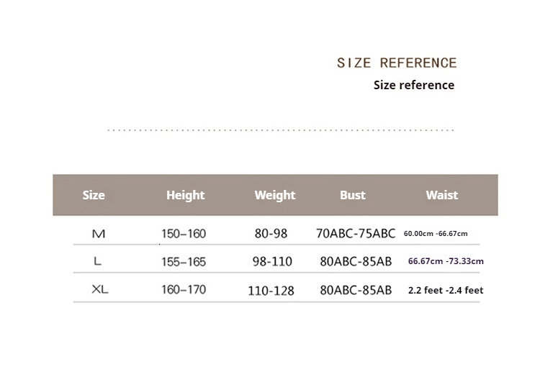Click the 2.2 feet -2.4 feet waist value
The image size is (540, 372).
[x=446, y=291]
